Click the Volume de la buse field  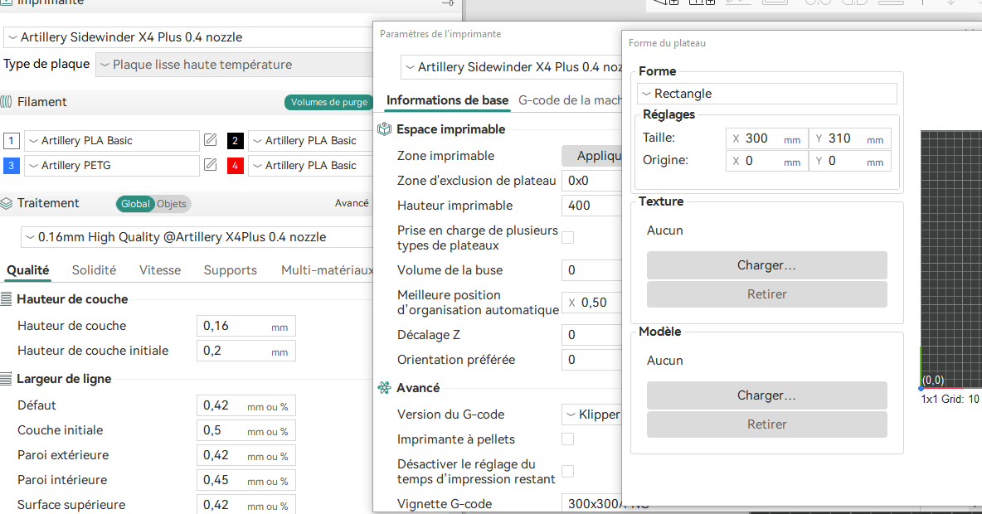pos(592,270)
